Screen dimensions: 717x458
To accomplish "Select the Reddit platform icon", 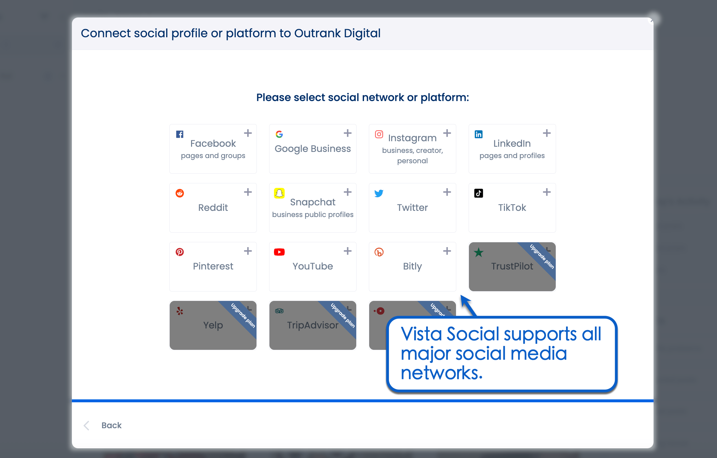I will tap(179, 193).
